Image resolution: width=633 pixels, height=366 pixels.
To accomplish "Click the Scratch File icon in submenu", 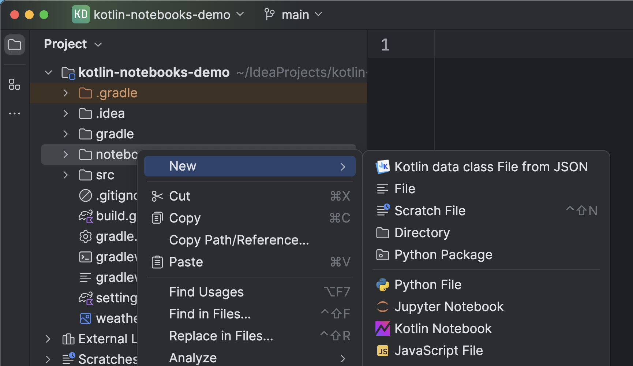I will point(383,210).
